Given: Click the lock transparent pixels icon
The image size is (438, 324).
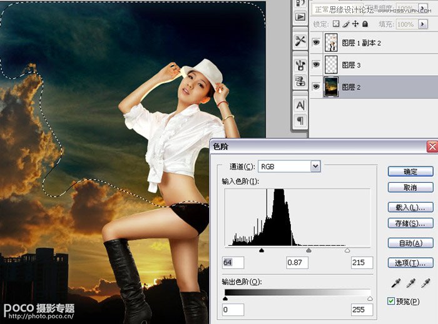Looking at the screenshot, I should click(337, 24).
